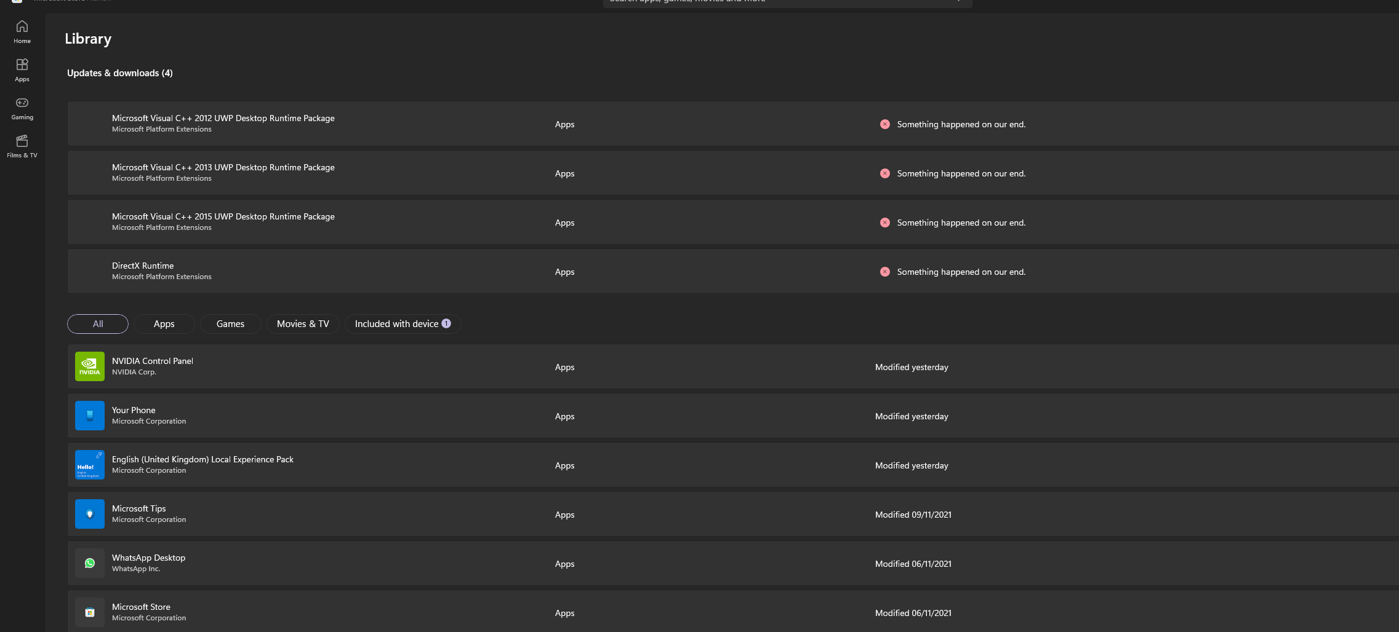This screenshot has height=632, width=1399.
Task: Open the Microsoft Tips listing
Action: pyautogui.click(x=733, y=514)
